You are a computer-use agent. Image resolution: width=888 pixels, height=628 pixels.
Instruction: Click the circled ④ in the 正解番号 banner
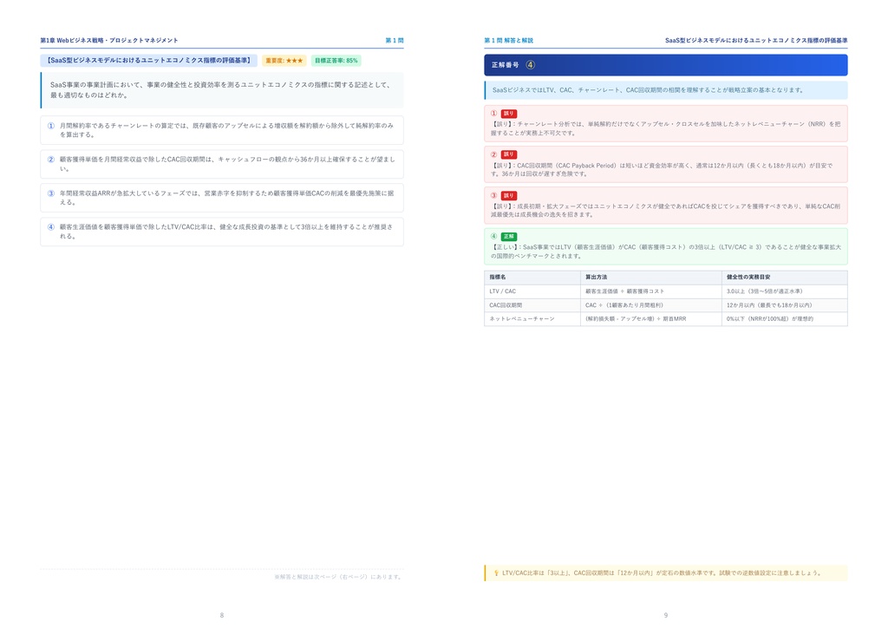click(x=530, y=65)
